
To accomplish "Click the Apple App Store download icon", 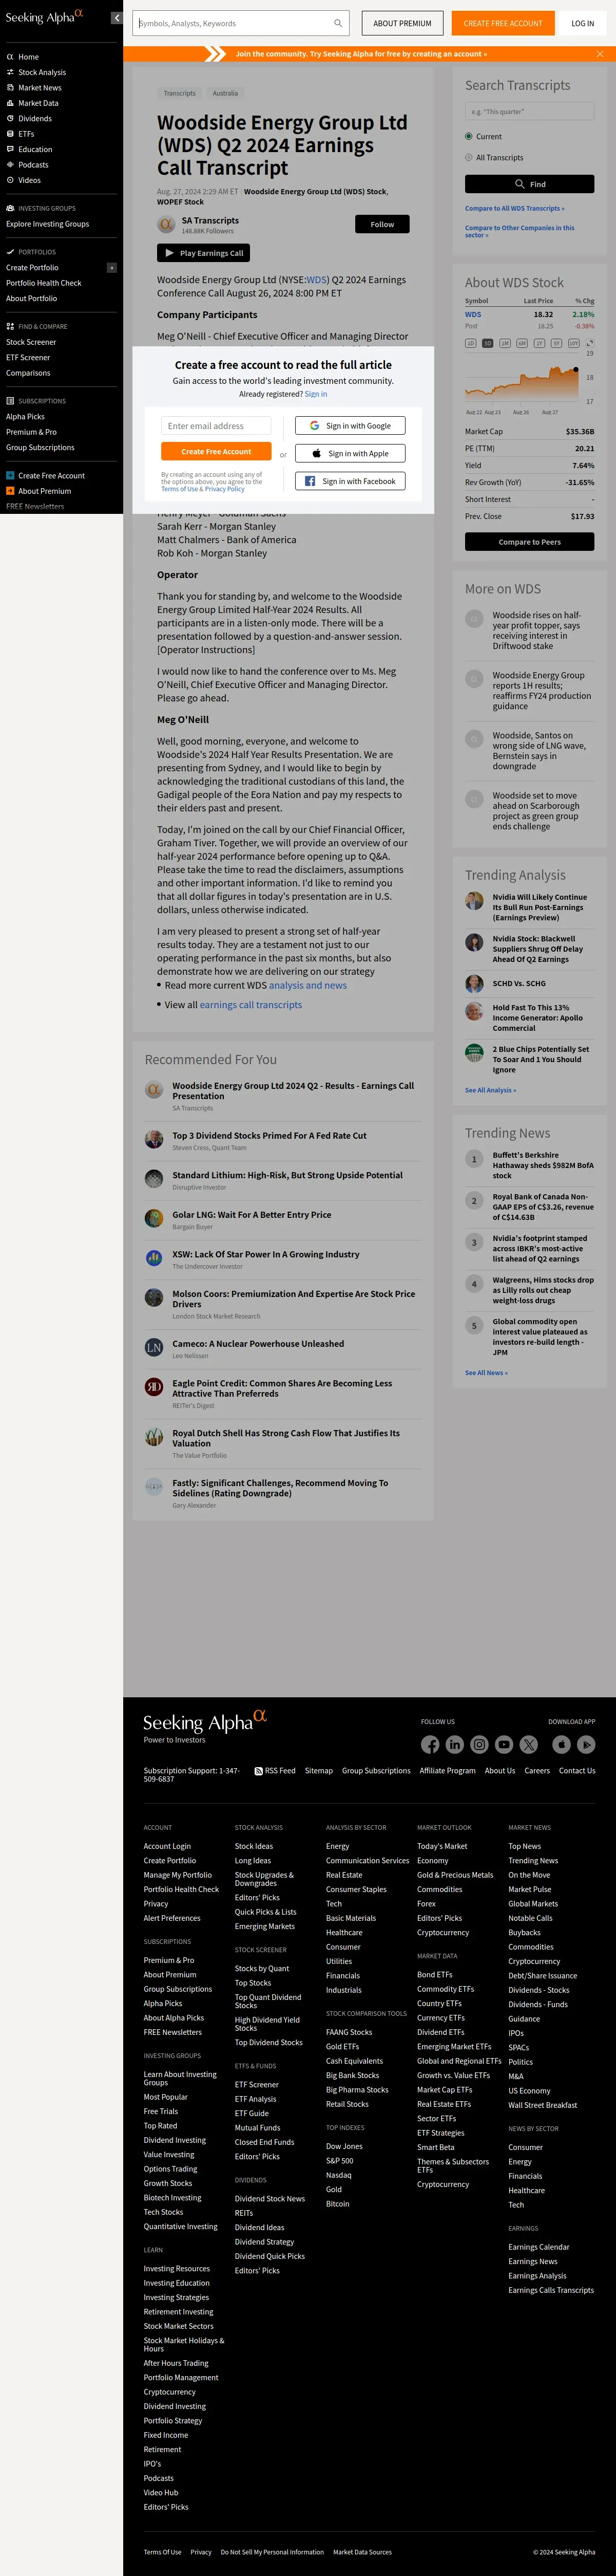I will (562, 1744).
